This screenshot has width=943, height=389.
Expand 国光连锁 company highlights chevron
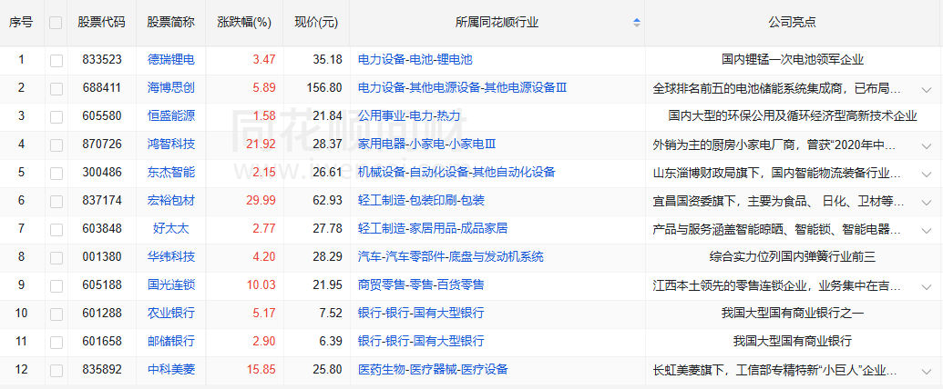927,286
